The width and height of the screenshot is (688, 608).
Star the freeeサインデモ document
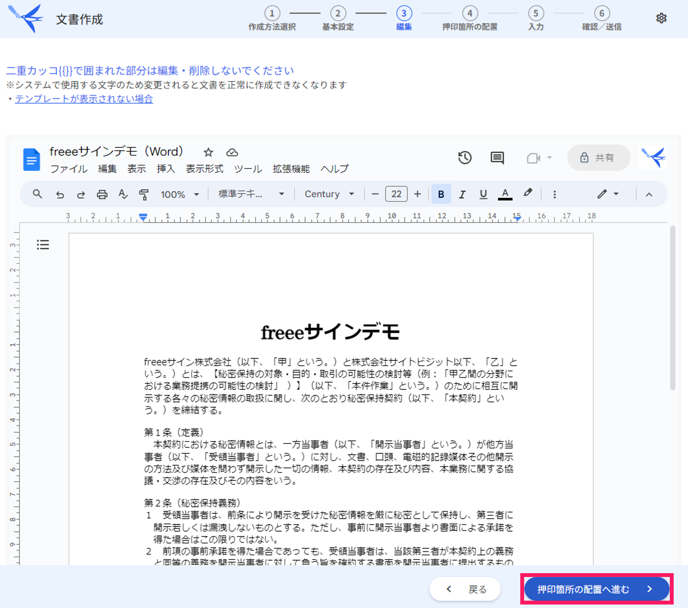[208, 152]
